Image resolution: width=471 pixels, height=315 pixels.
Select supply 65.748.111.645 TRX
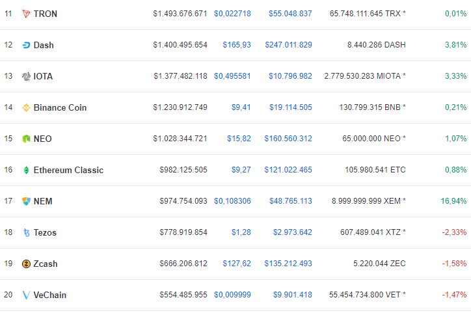pos(365,14)
